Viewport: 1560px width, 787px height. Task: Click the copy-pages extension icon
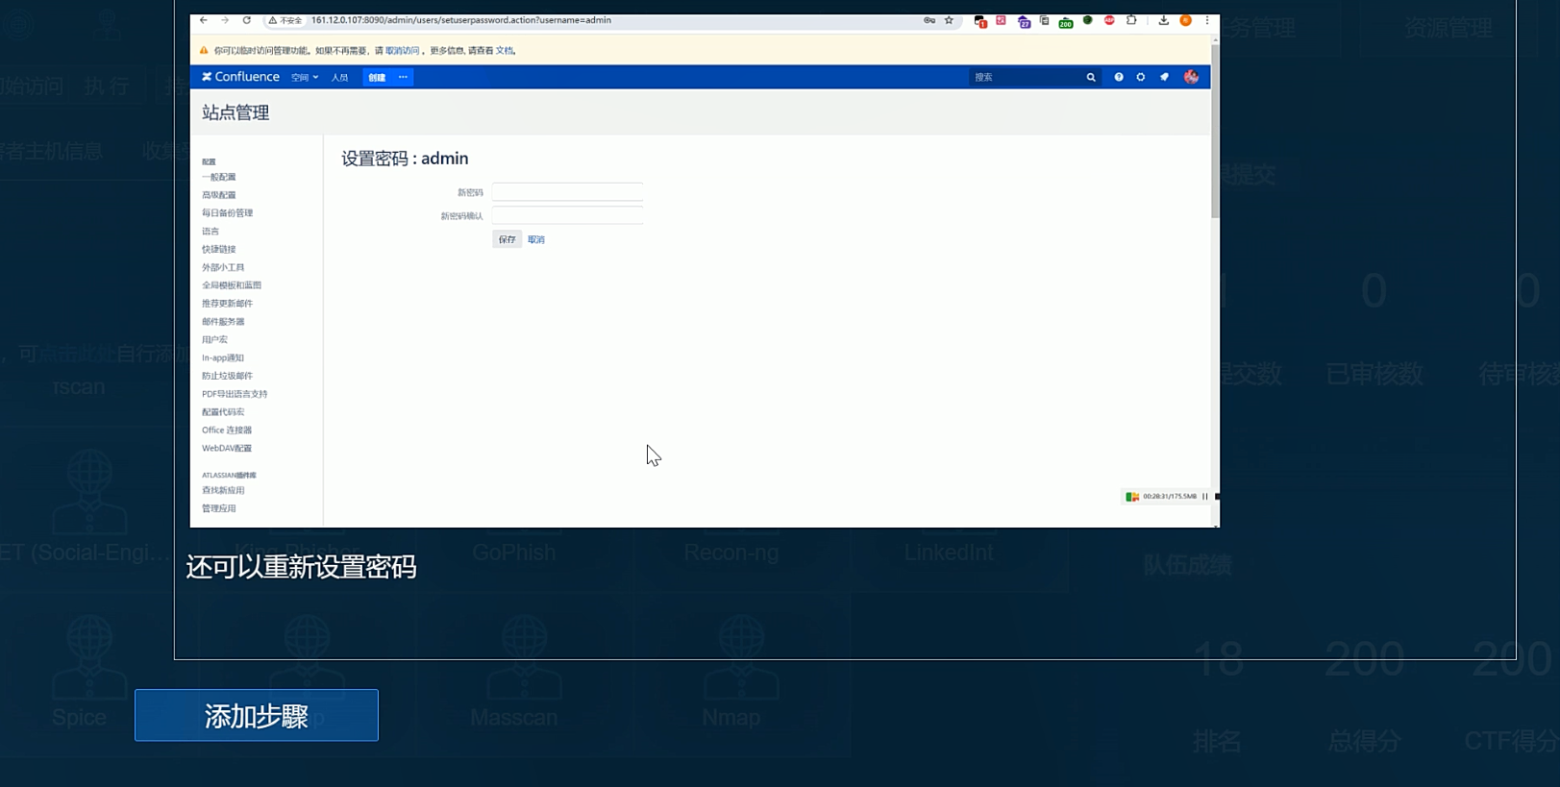click(x=1045, y=20)
